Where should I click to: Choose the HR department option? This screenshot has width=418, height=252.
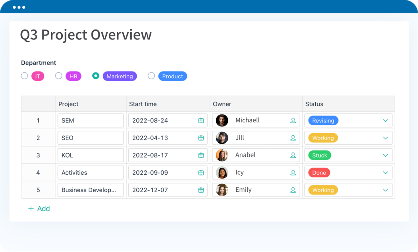coord(59,76)
